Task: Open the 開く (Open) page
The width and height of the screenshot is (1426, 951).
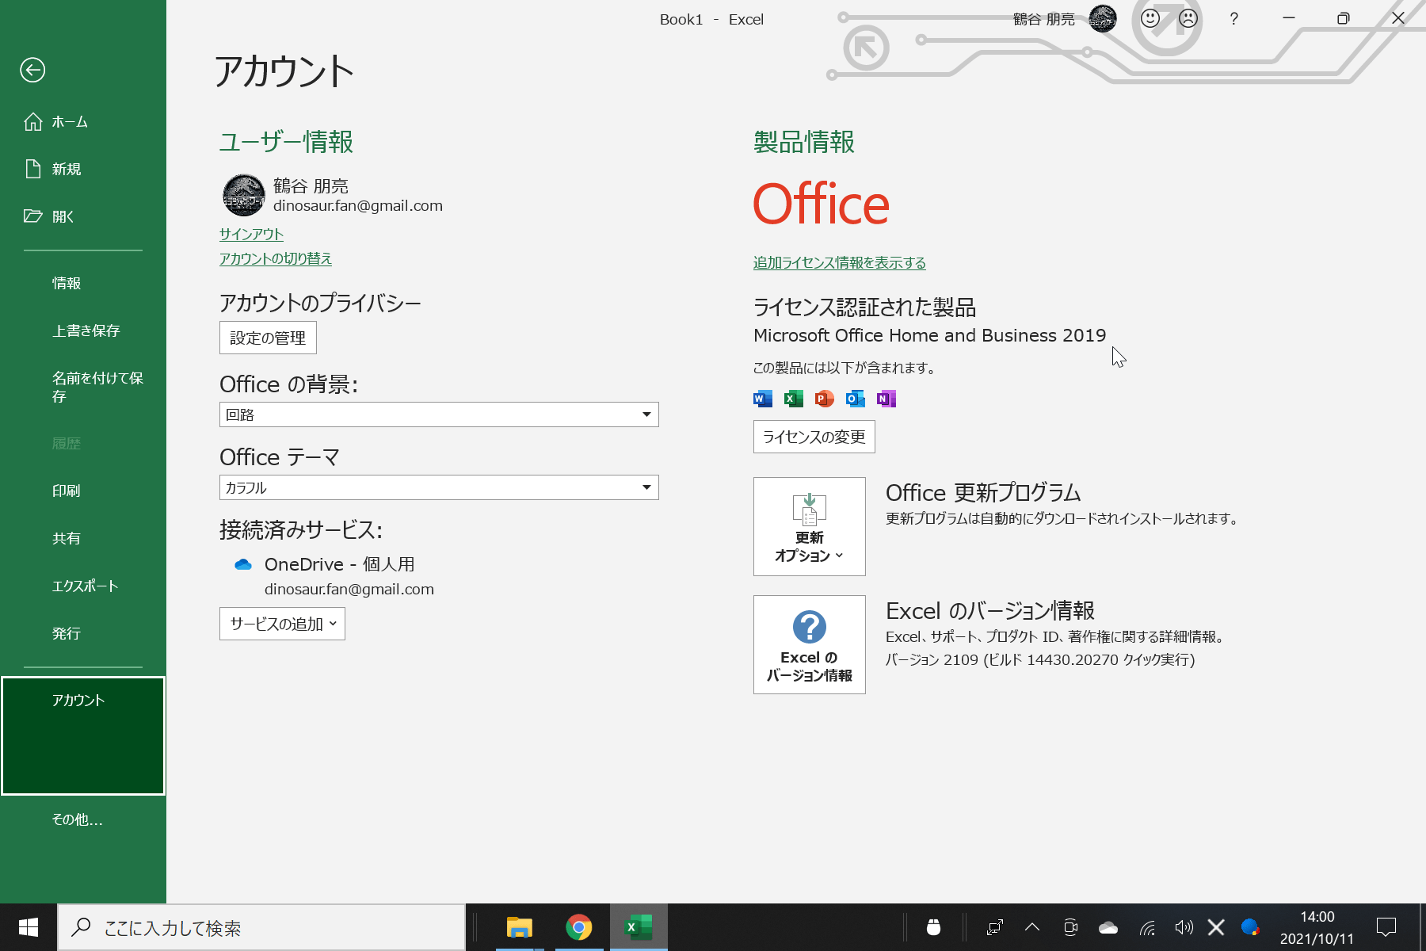Action: click(x=83, y=216)
